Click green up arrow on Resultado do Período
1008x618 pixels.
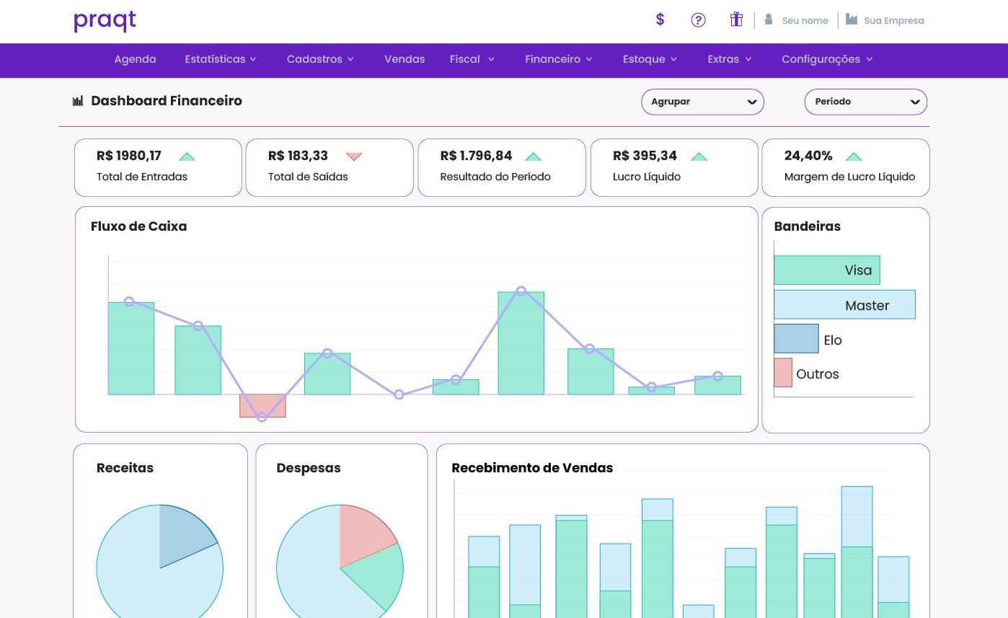click(533, 156)
